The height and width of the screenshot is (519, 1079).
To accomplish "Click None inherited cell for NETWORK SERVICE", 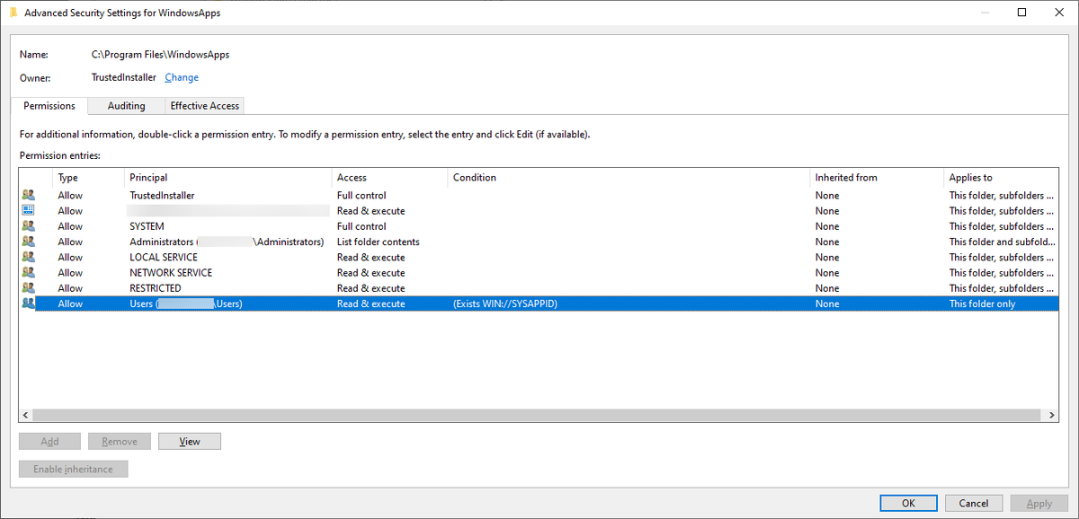I will pos(827,272).
